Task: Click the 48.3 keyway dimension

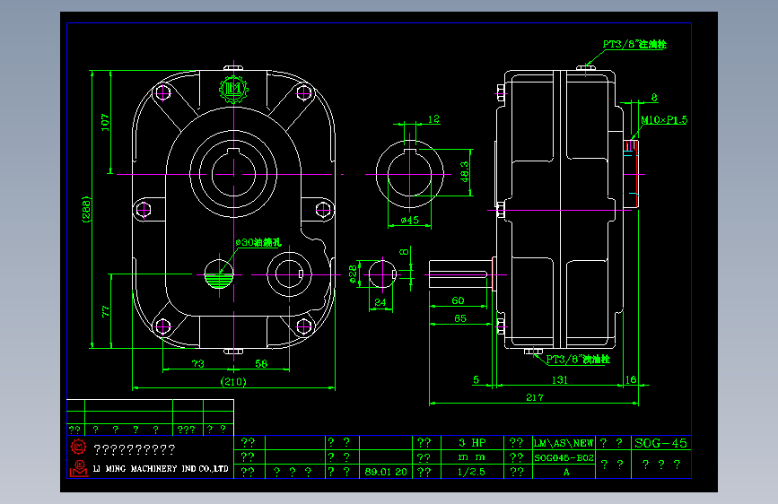Action: (465, 171)
